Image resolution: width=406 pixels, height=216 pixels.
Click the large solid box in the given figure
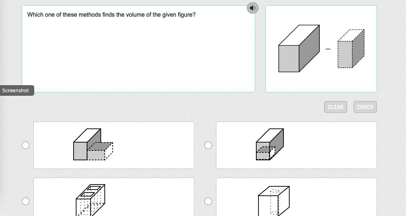tap(299, 48)
